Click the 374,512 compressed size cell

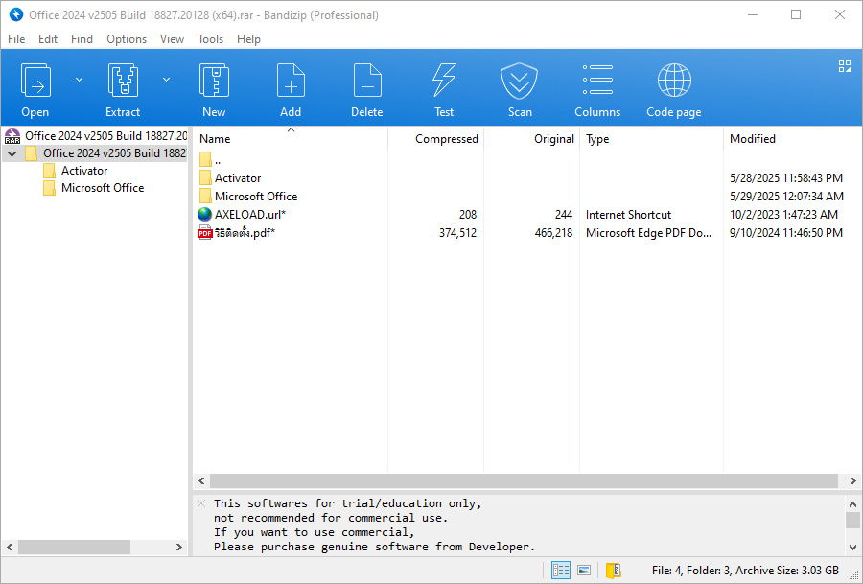click(x=457, y=233)
